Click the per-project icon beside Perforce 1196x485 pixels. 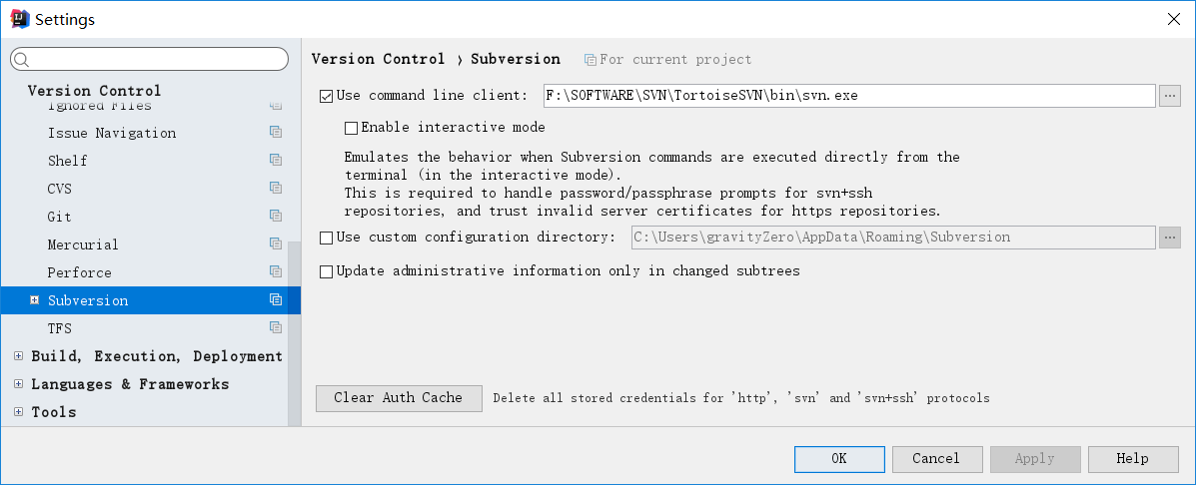pos(276,272)
